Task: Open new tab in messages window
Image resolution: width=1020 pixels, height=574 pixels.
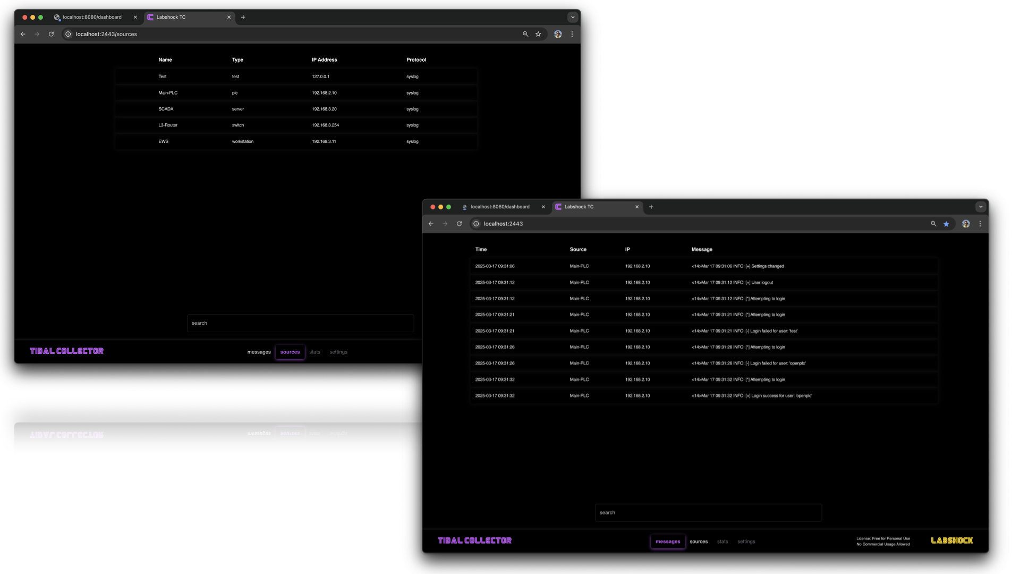Action: pyautogui.click(x=651, y=207)
